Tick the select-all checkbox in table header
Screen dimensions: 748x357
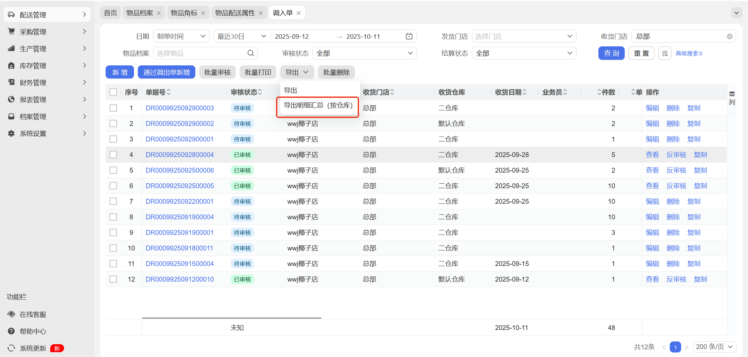click(113, 92)
